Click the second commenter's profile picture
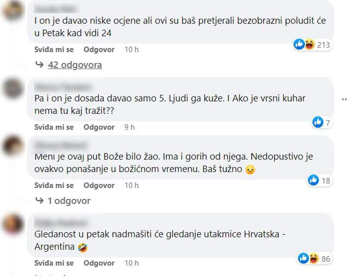The height and width of the screenshot is (276, 348). click(13, 88)
